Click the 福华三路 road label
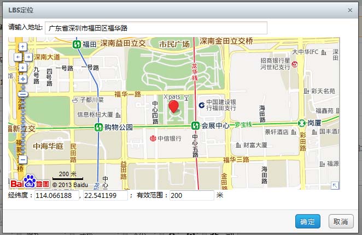 coord(236,160)
